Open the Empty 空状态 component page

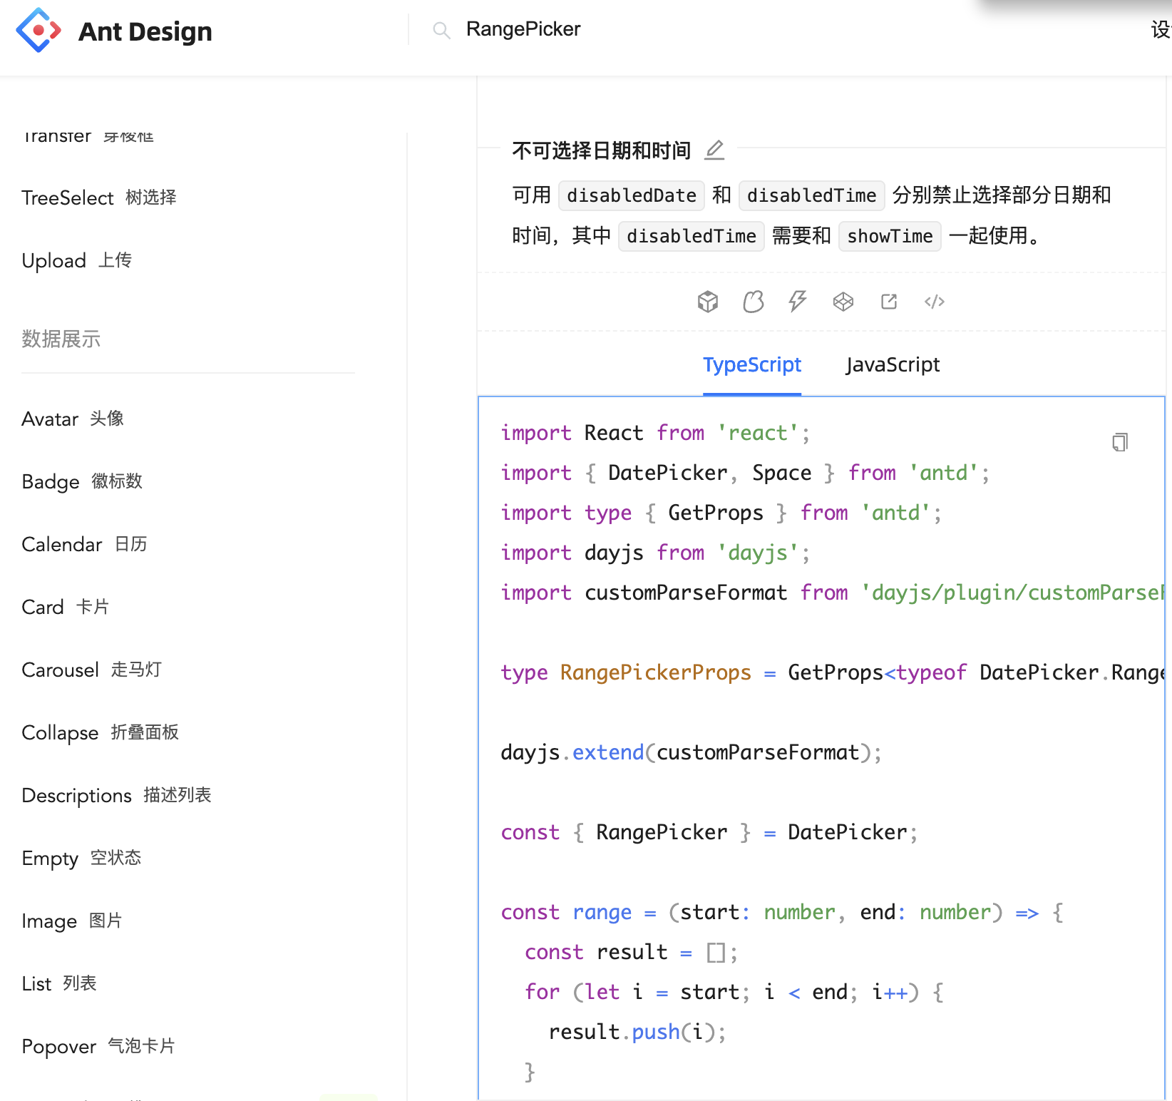pos(81,858)
